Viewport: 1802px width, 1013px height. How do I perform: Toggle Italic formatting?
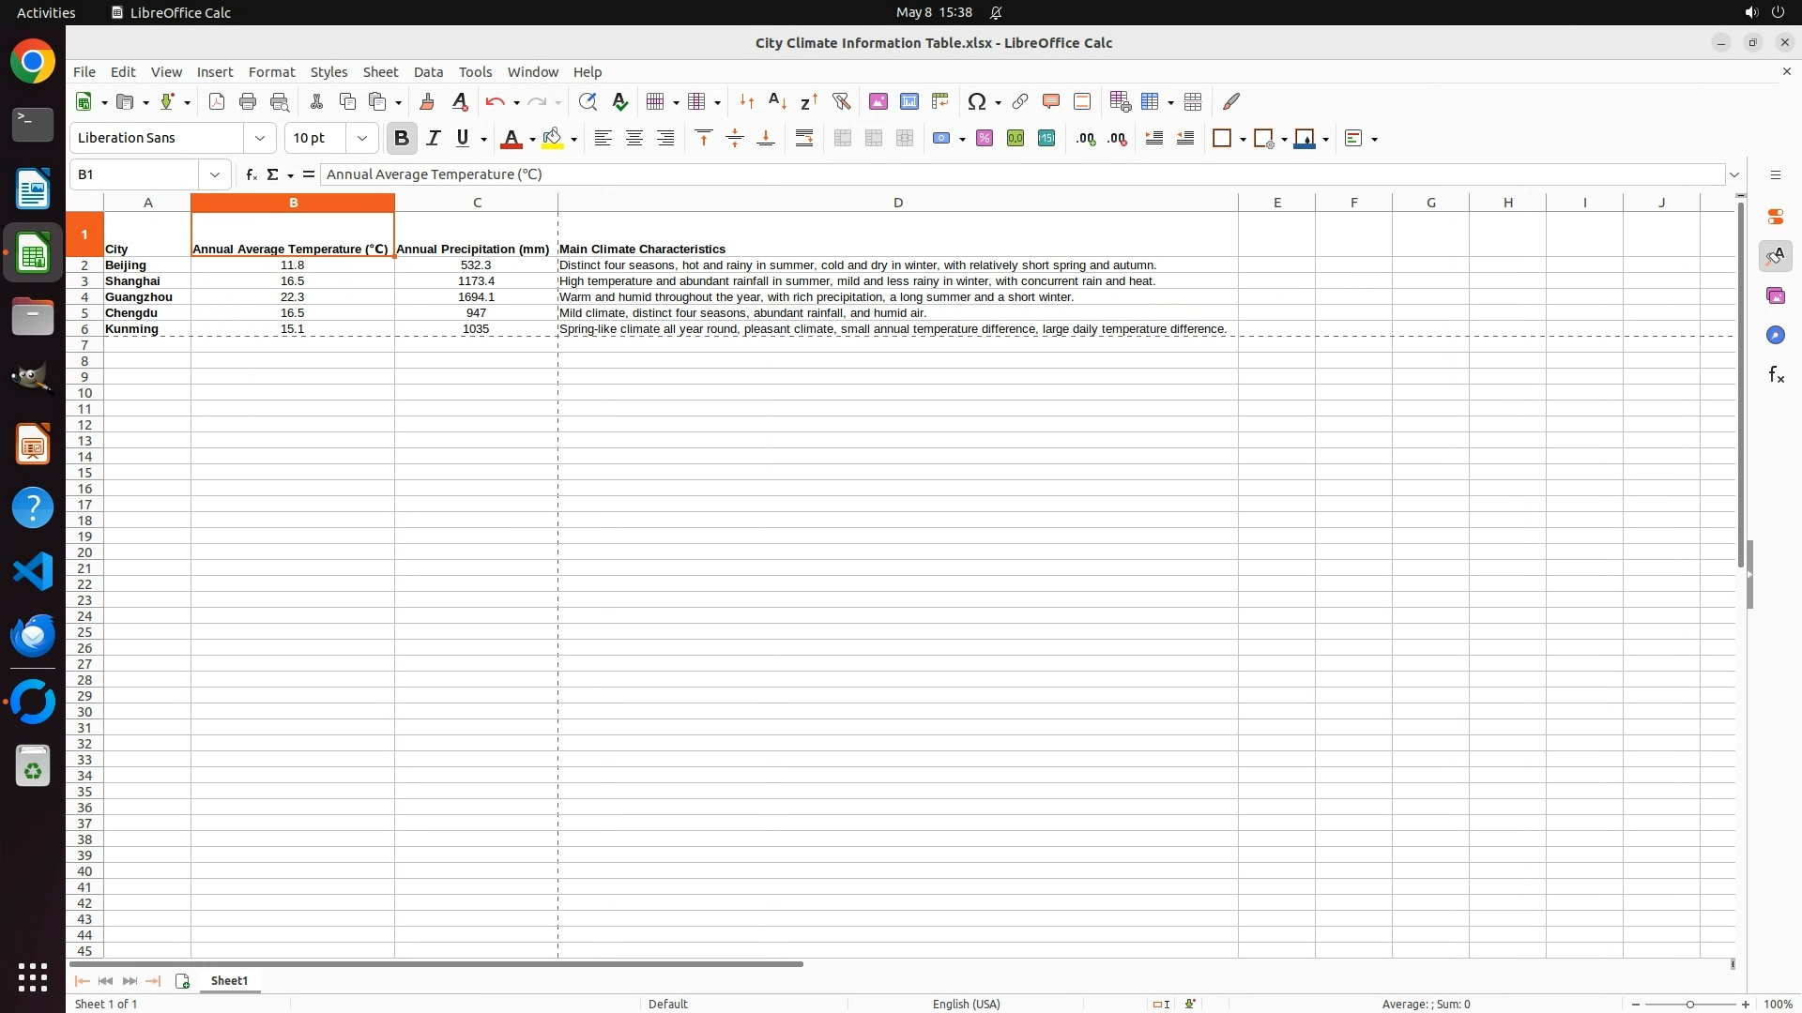pos(433,138)
